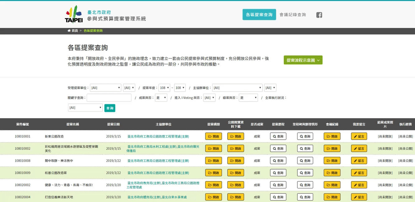Open 提案構想 for case 108020004
This screenshot has height=202, width=415.
click(x=213, y=197)
